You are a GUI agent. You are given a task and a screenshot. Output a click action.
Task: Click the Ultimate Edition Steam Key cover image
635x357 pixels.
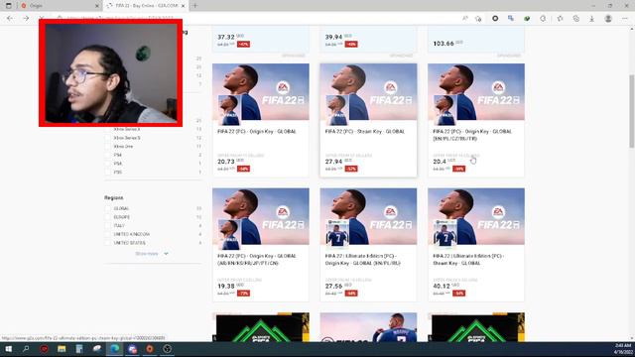pos(476,216)
